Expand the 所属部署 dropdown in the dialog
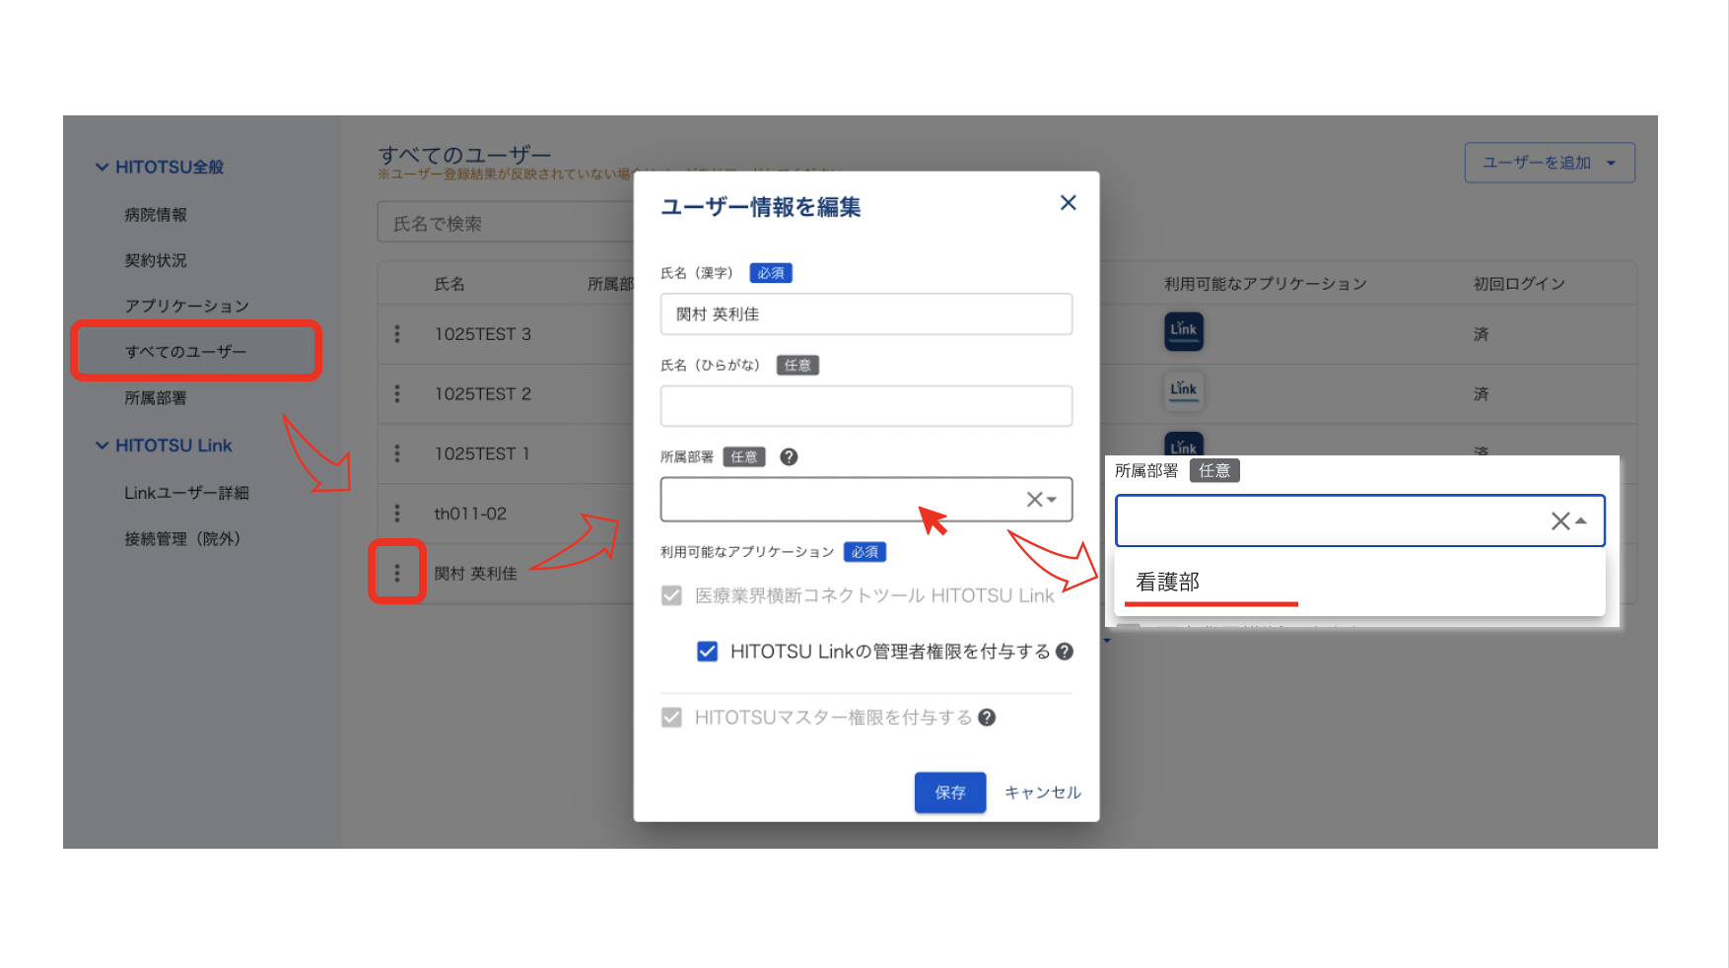The image size is (1729, 968). pos(1053,500)
